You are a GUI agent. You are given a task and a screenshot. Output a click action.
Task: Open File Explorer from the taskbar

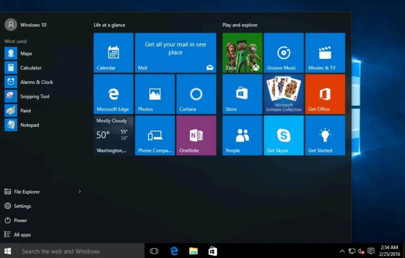pyautogui.click(x=194, y=251)
